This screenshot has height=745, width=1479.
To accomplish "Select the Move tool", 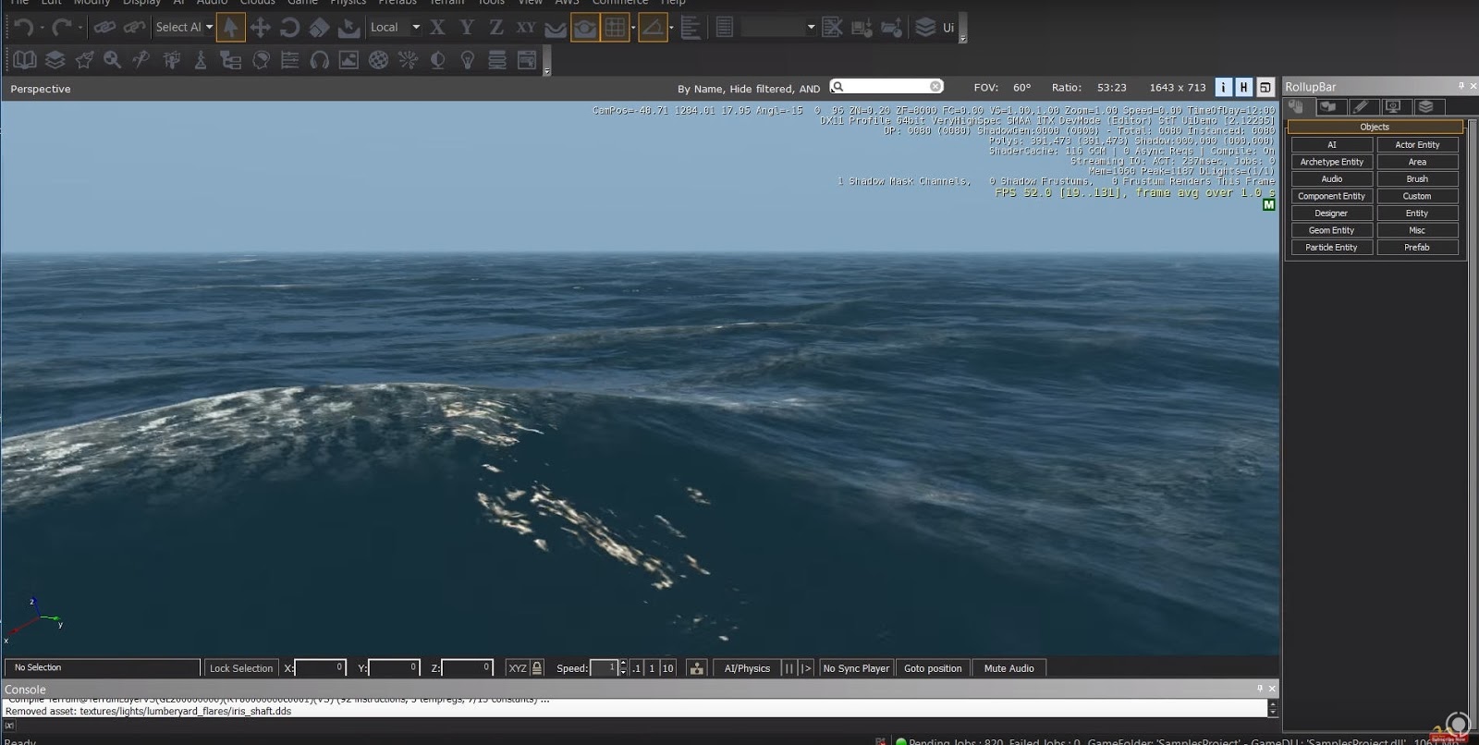I will click(x=260, y=28).
